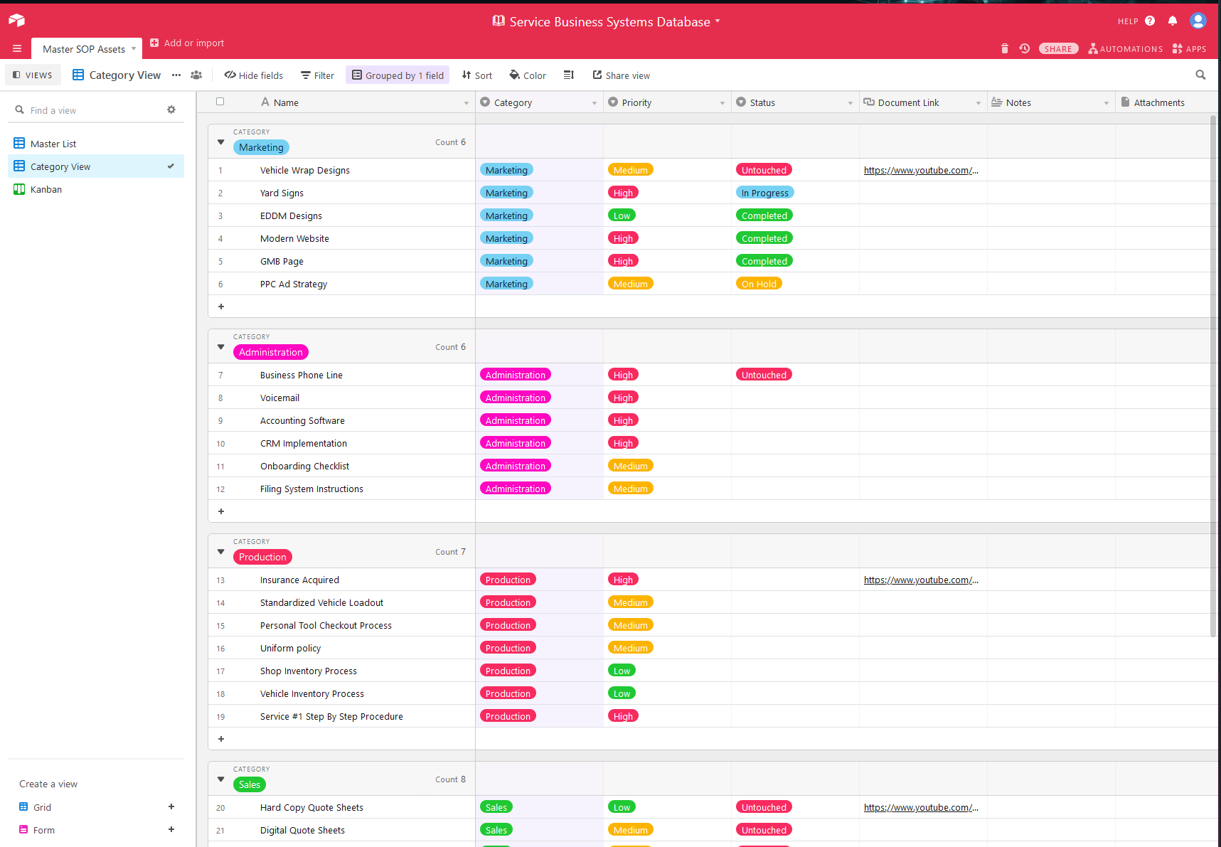The width and height of the screenshot is (1221, 847).
Task: Select the Master SOP Assets tab
Action: point(84,49)
